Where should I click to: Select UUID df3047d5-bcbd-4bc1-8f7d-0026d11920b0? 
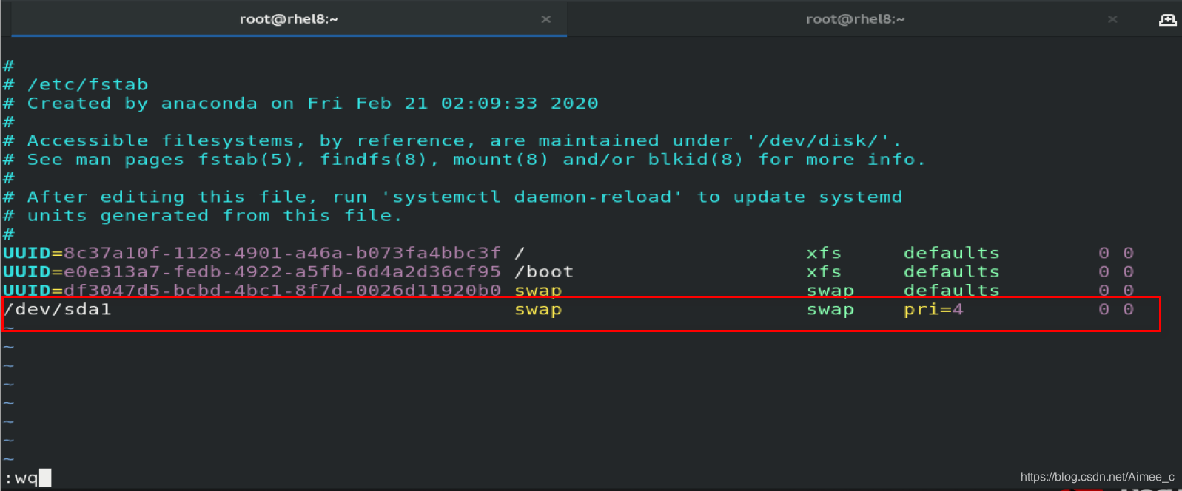282,290
